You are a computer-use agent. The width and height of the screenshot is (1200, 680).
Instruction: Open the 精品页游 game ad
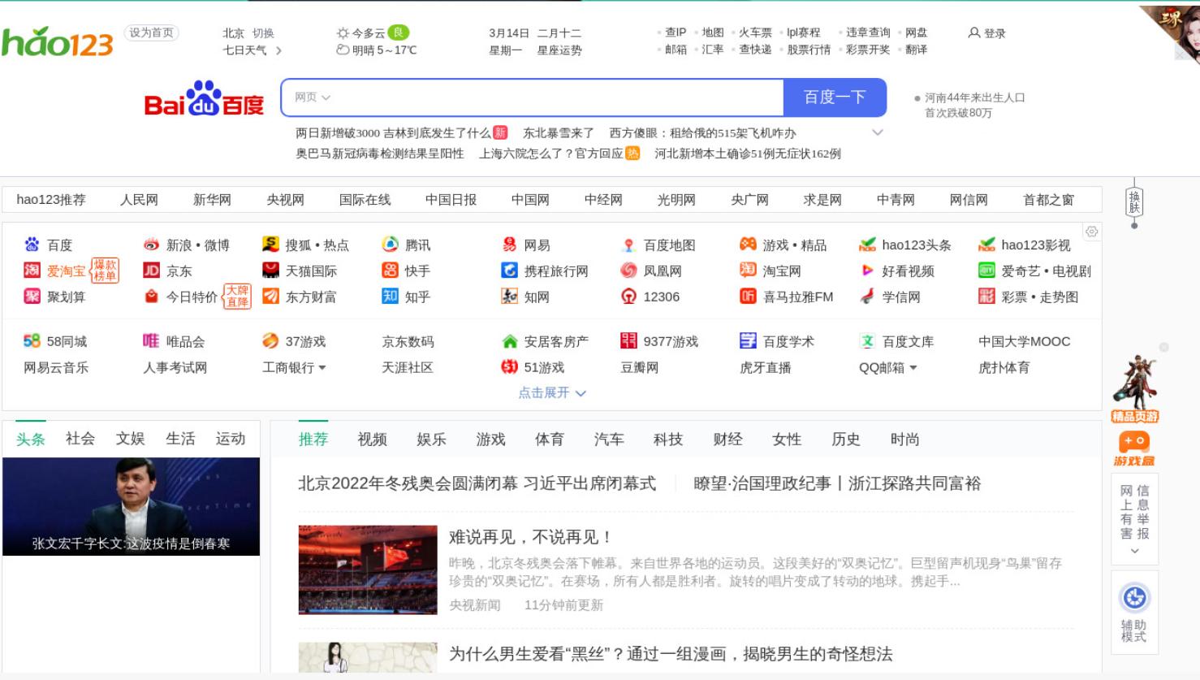[x=1134, y=389]
